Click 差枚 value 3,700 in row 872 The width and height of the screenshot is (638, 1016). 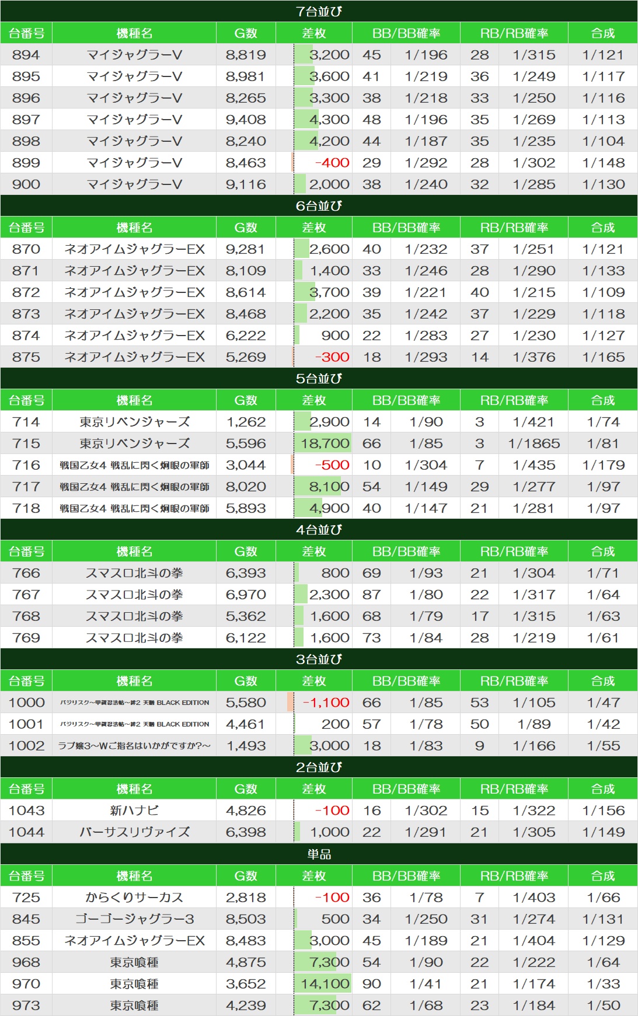[x=329, y=292]
